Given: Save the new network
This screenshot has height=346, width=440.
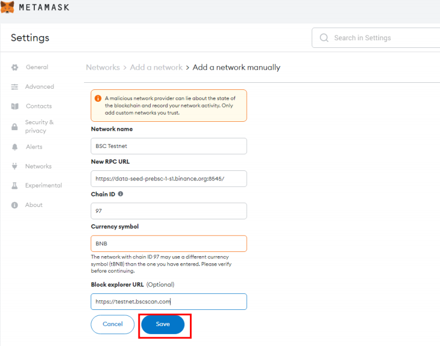Looking at the screenshot, I should [x=163, y=324].
